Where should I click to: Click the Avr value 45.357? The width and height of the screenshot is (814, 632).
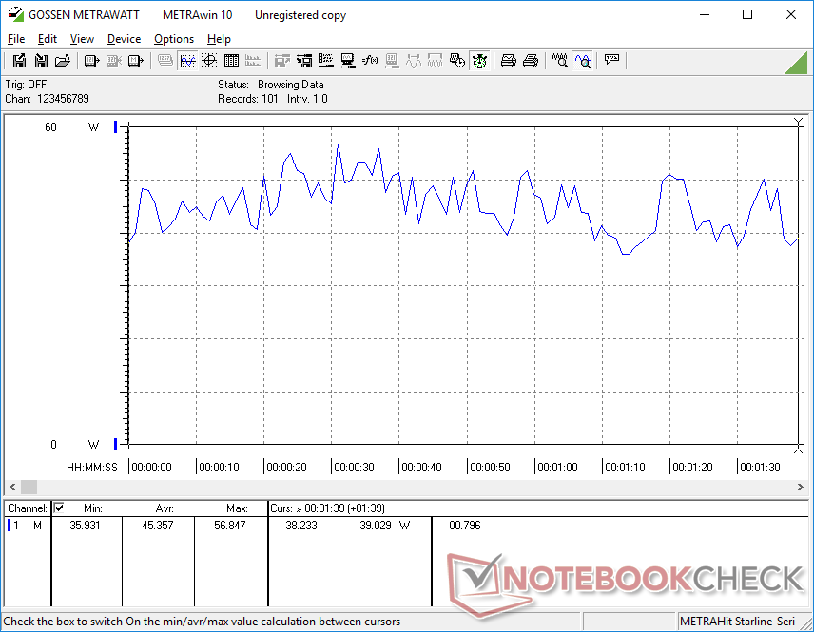click(x=157, y=526)
